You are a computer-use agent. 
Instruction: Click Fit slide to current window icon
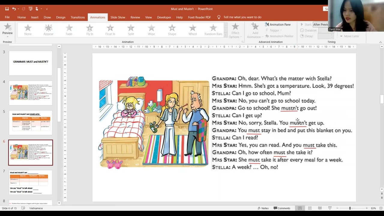(380, 208)
